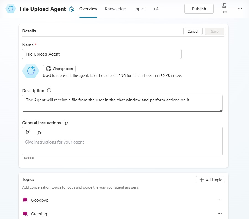
Task: Open more options for Goodbye topic
Action: click(220, 200)
